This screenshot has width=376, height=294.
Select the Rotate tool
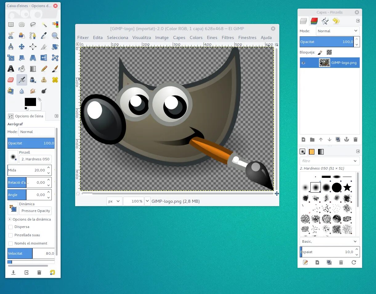pyautogui.click(x=55, y=47)
